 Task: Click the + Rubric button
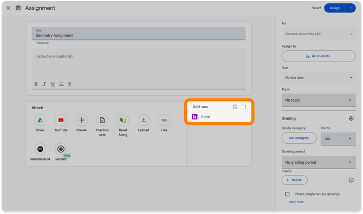tap(295, 180)
